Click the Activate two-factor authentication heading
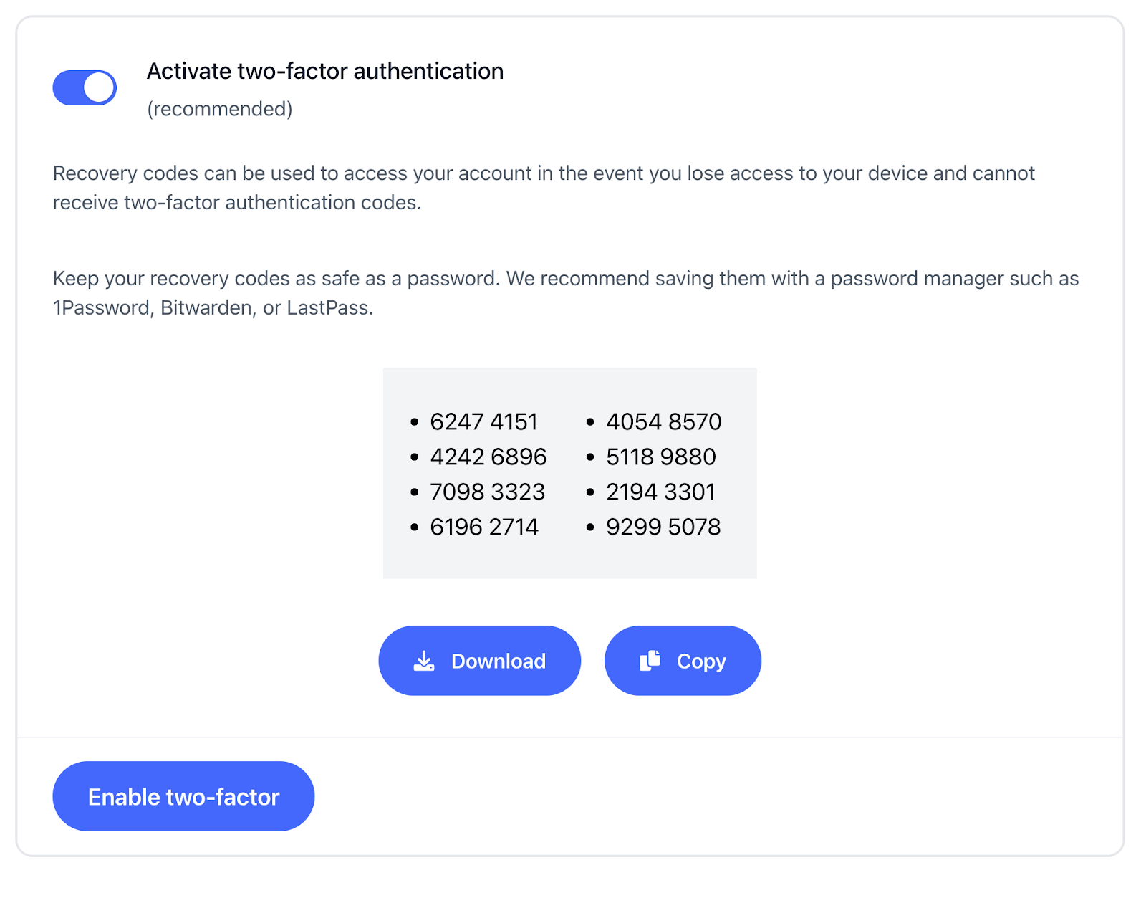This screenshot has height=898, width=1146. pos(325,71)
